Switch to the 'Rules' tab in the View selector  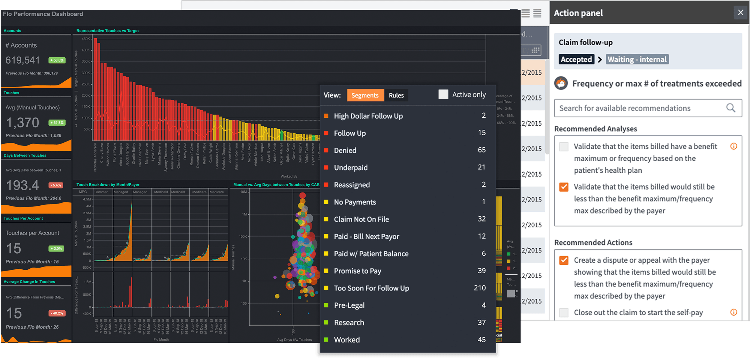(x=396, y=95)
